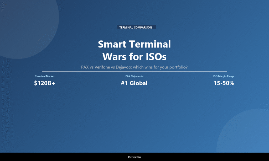
Task: Click the OrderPin footer text
Action: [134, 157]
